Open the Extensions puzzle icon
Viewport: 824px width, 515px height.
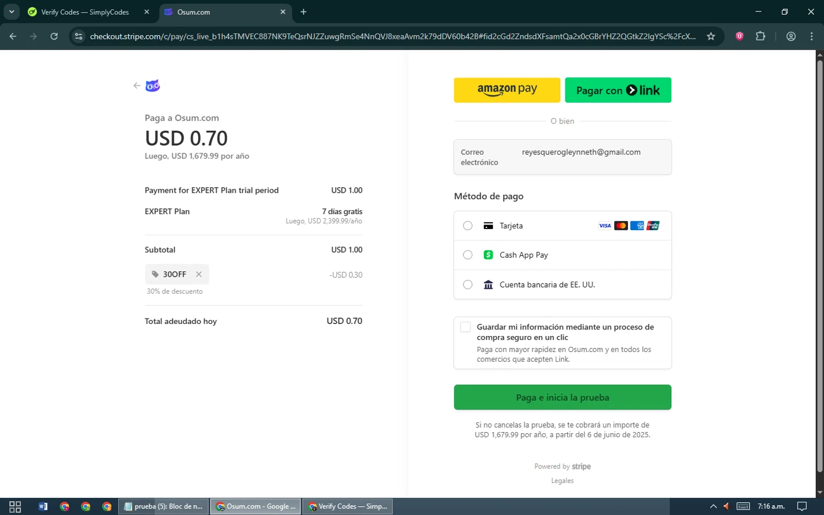click(760, 36)
